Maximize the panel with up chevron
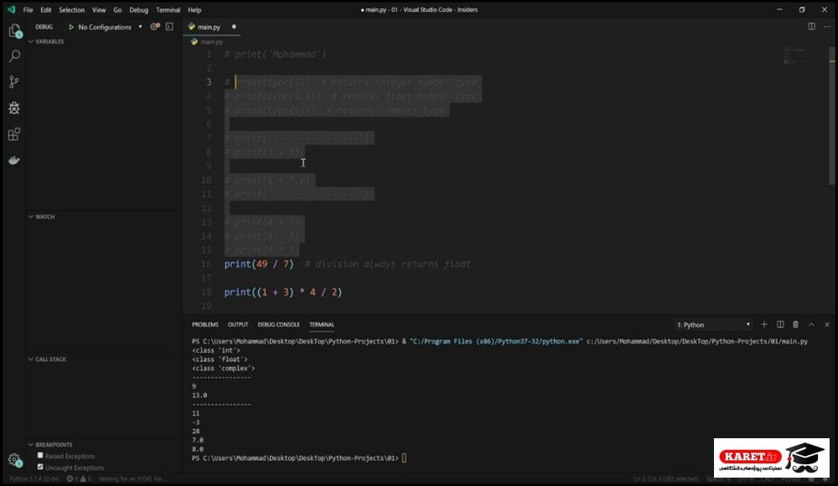838x486 pixels. tap(811, 324)
